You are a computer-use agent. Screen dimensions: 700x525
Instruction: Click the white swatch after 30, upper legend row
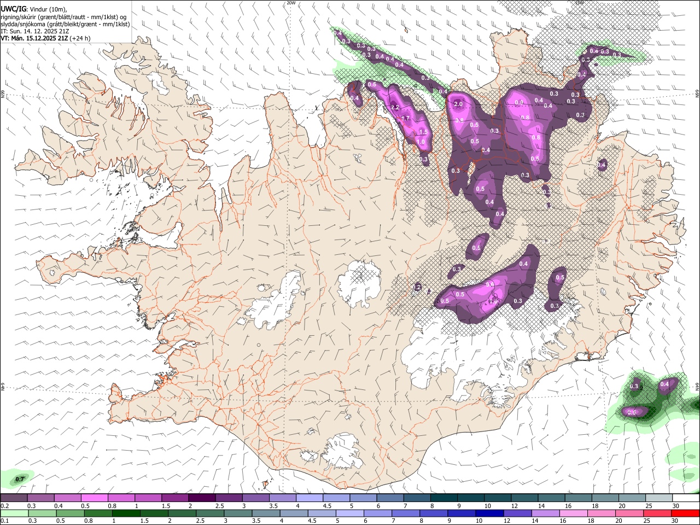[686, 498]
